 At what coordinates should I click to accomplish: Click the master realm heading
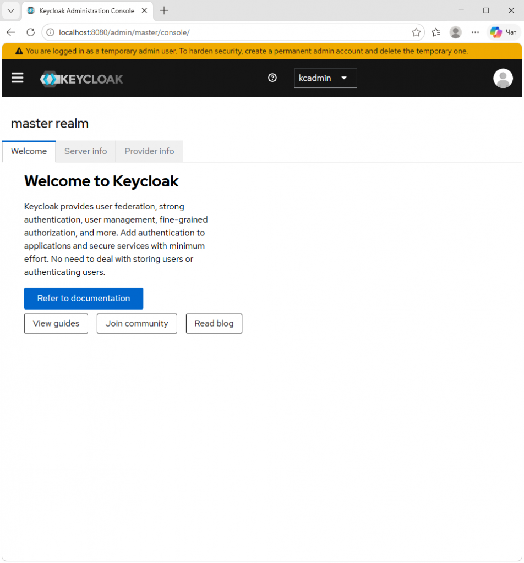point(50,123)
